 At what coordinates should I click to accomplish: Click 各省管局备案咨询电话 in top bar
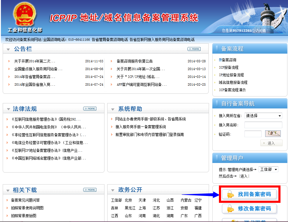click(110, 40)
